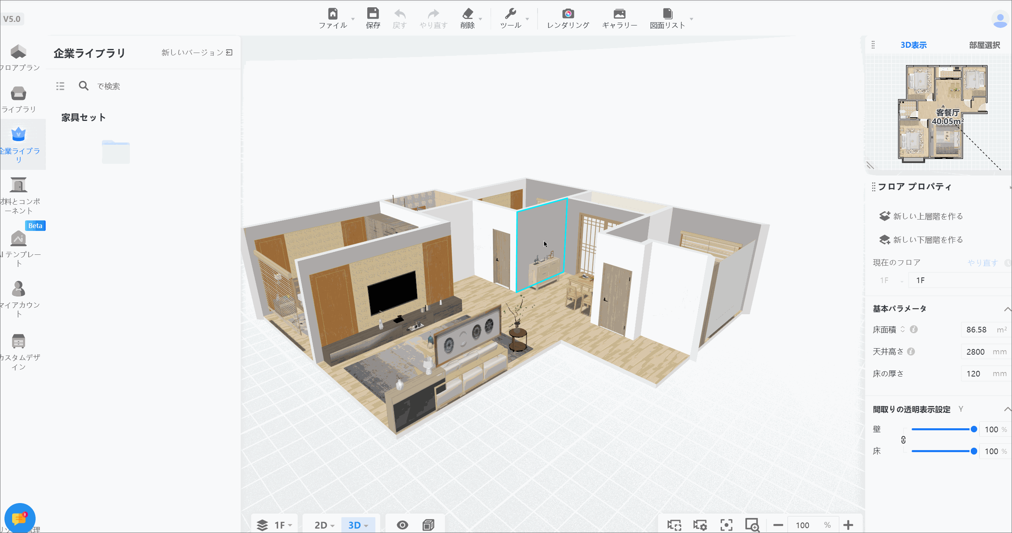Open the user account avatar

click(1000, 19)
